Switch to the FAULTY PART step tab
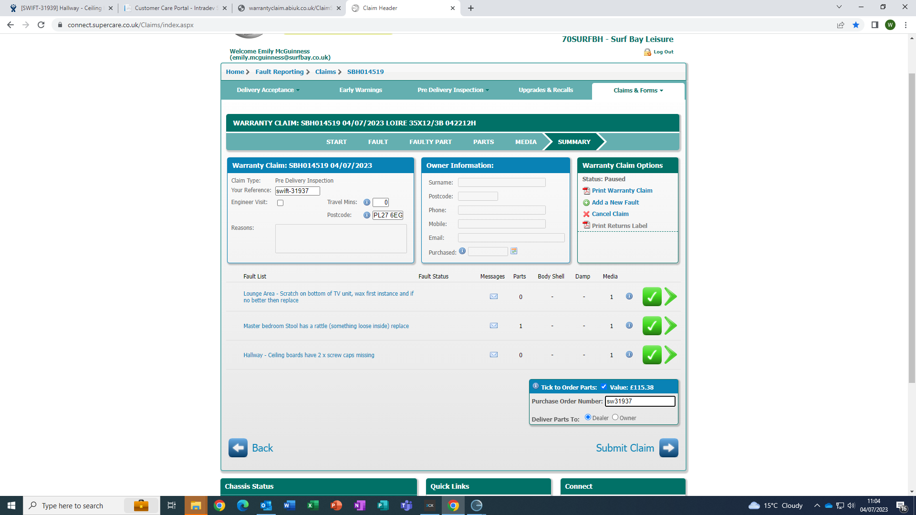 [430, 142]
